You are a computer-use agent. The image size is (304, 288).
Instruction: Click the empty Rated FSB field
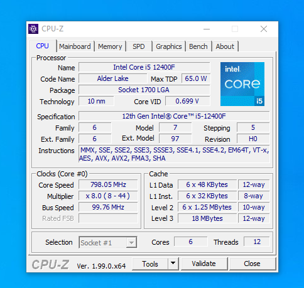[108, 218]
